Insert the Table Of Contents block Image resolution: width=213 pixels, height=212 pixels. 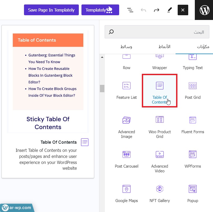[x=159, y=91]
